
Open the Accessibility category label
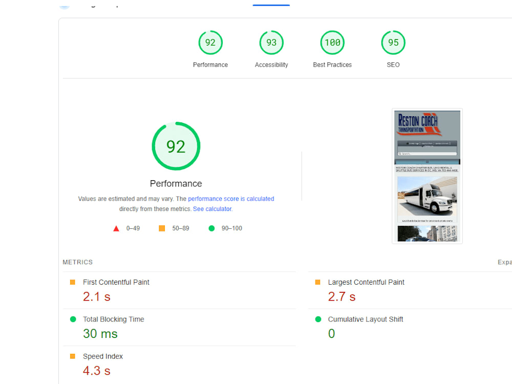point(271,65)
